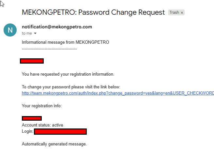Click the email subject heading

tap(93, 12)
